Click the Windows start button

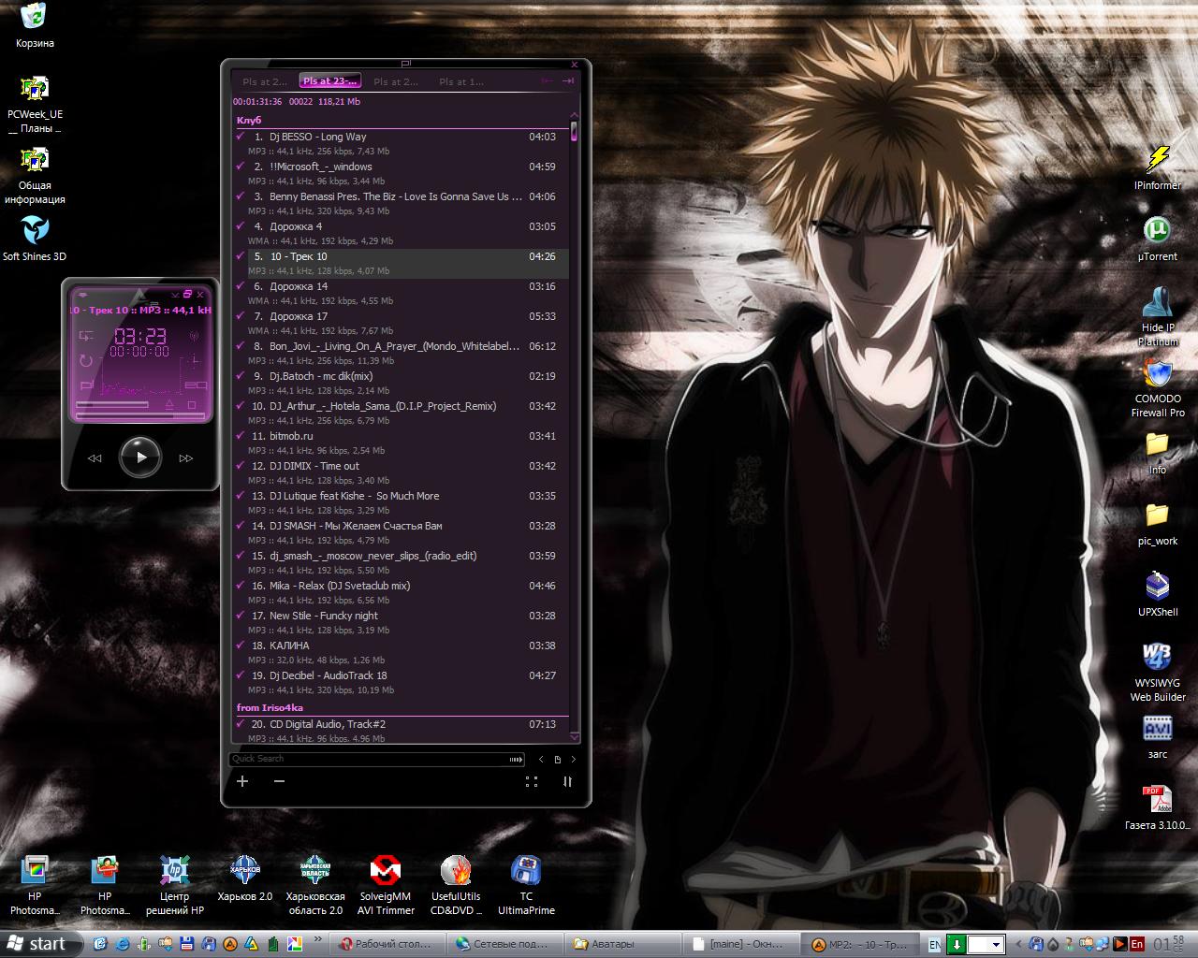coord(42,944)
